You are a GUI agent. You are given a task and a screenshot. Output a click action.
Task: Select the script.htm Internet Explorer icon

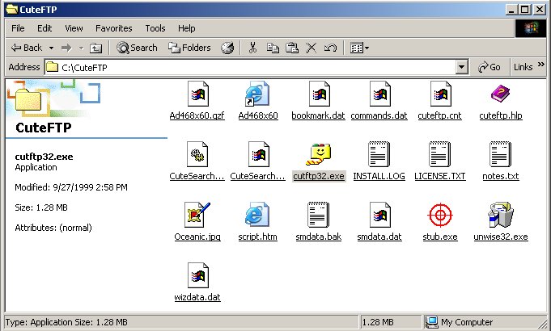click(x=257, y=215)
